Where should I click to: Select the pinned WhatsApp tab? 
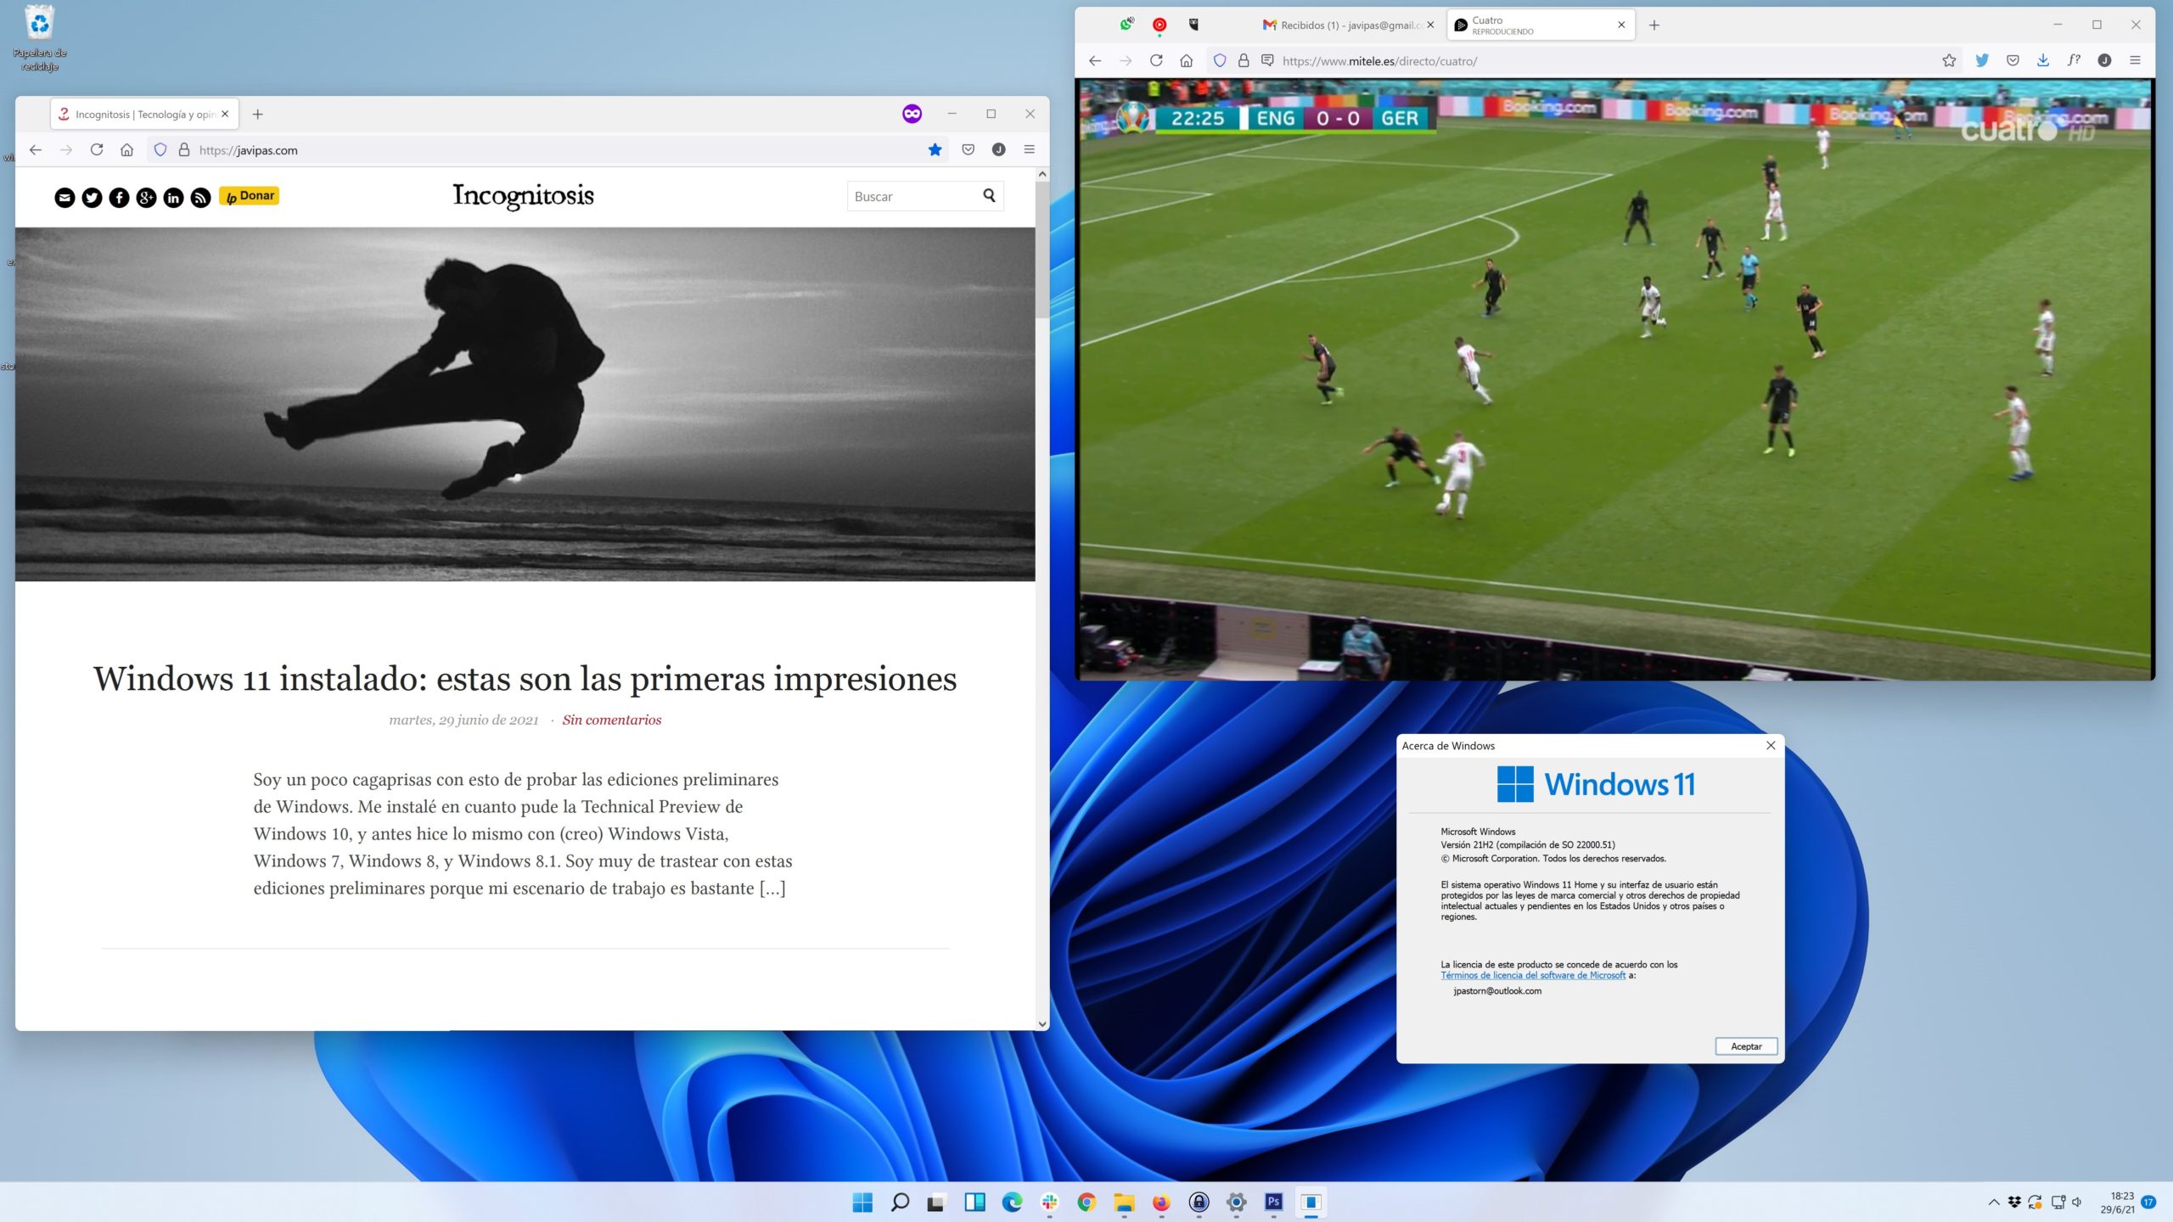[1126, 25]
